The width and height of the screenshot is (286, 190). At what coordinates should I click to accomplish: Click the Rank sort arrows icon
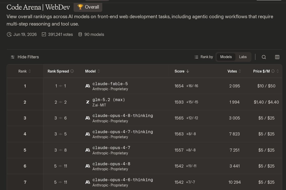[x=30, y=71]
